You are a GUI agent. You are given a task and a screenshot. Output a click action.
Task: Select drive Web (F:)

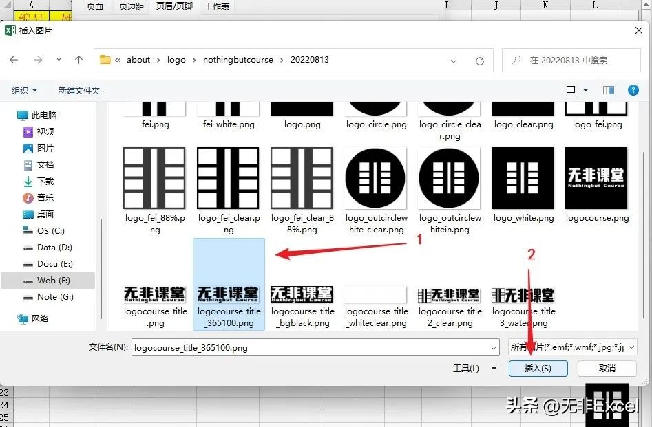47,281
